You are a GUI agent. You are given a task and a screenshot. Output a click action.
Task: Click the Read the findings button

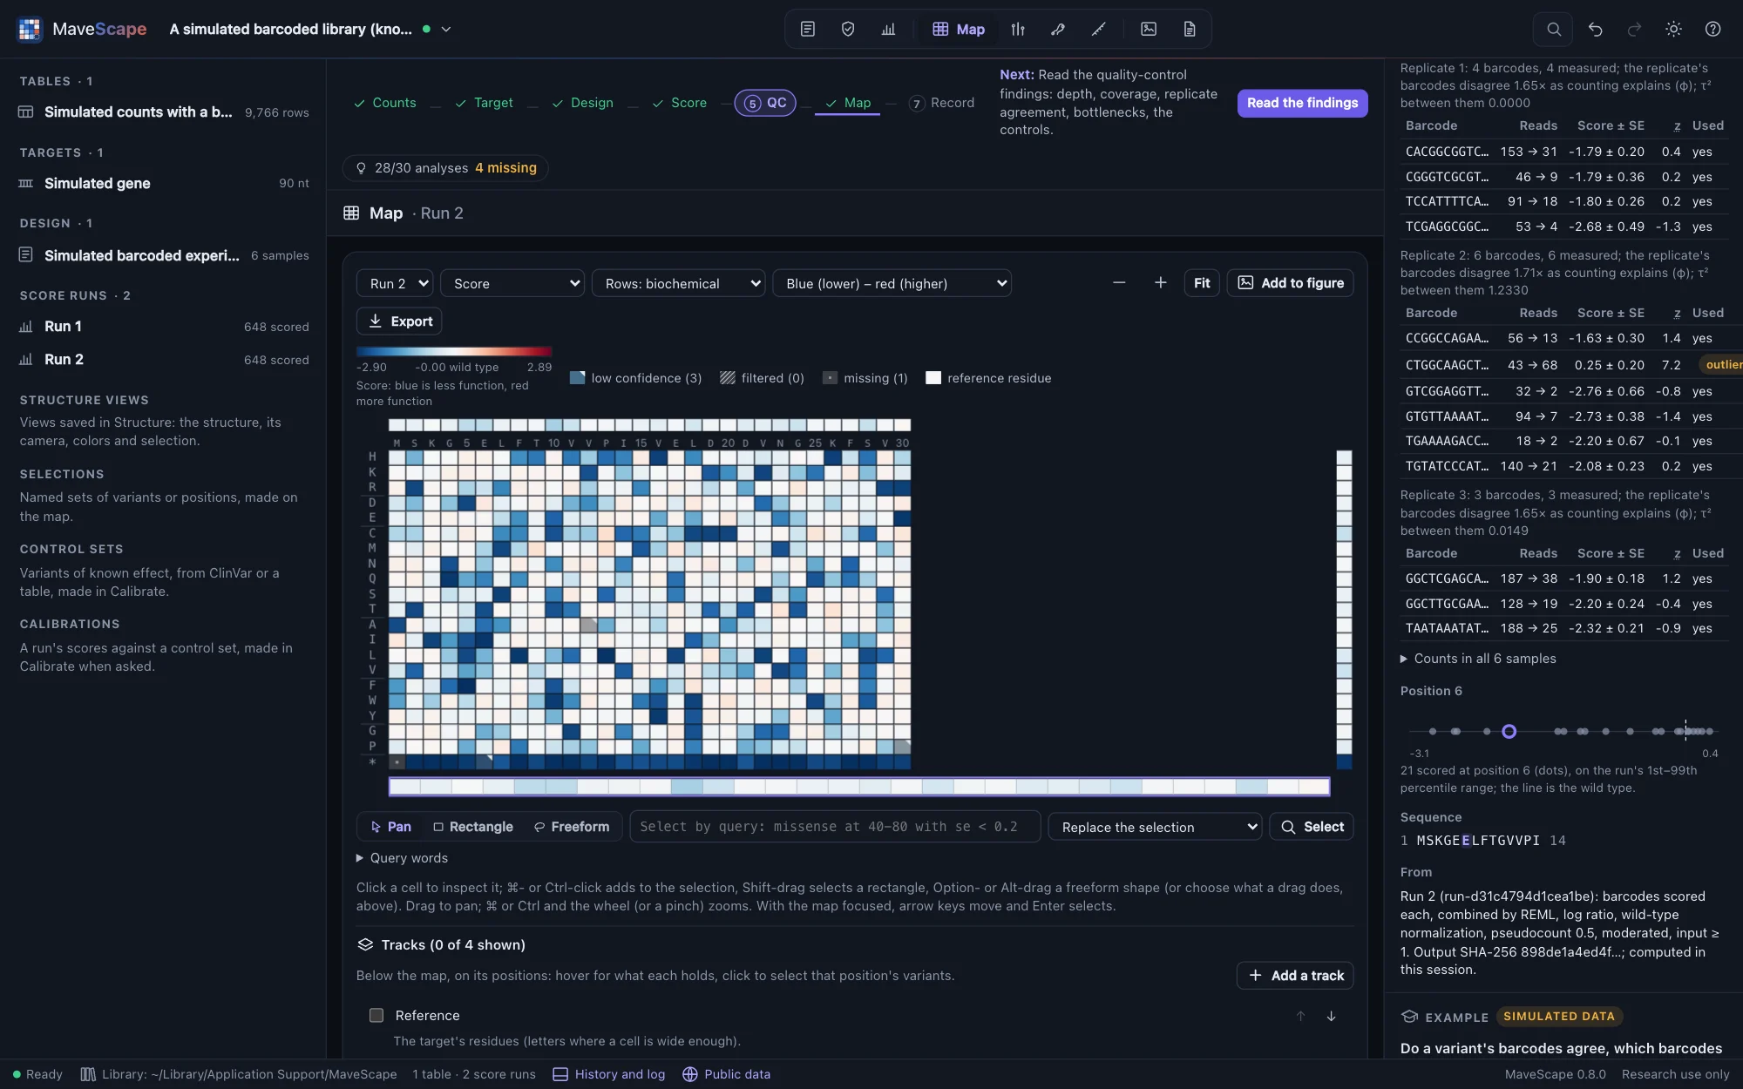pos(1302,103)
